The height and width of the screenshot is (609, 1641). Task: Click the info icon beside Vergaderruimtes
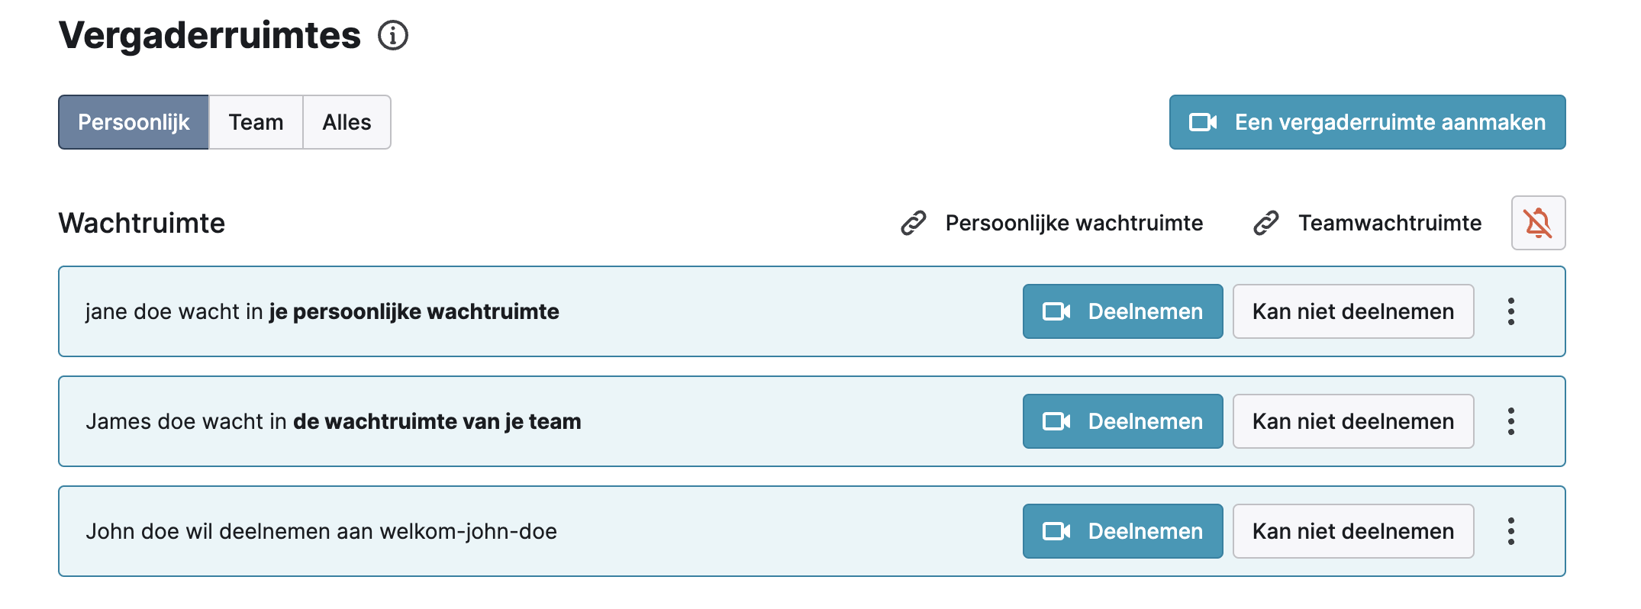point(393,35)
